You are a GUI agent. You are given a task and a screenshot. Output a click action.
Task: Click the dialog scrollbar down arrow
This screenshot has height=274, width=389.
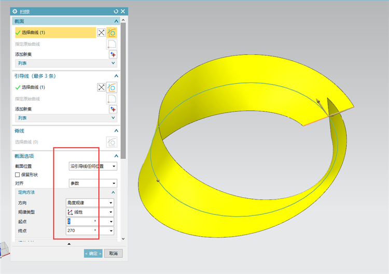pos(123,239)
